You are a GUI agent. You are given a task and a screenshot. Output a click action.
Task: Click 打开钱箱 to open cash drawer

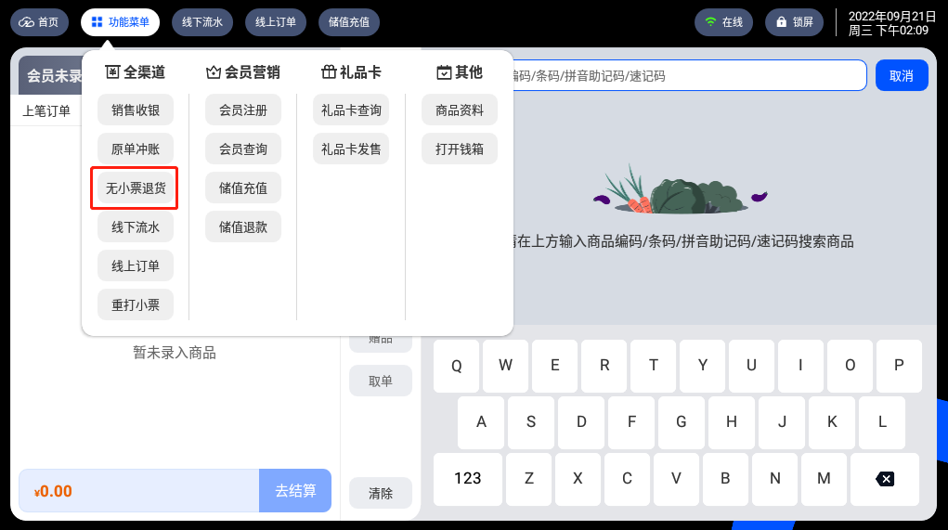pos(460,149)
